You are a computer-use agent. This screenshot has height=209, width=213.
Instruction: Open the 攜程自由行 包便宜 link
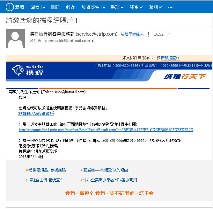pyautogui.click(x=46, y=180)
